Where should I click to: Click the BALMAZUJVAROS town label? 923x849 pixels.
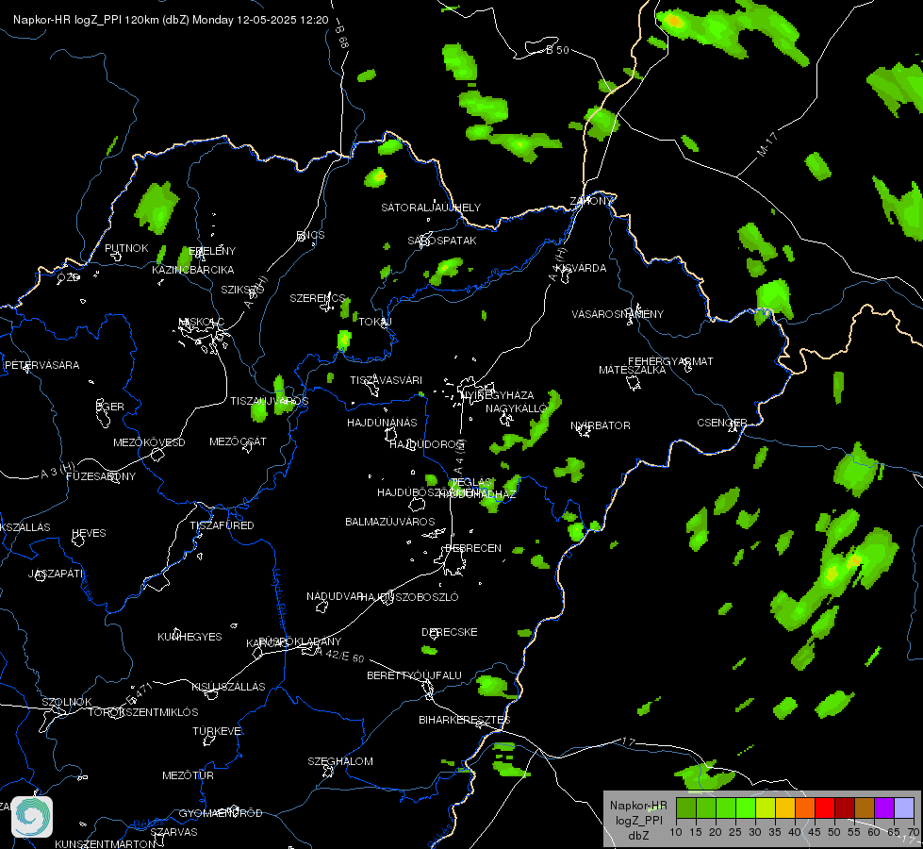pos(390,522)
